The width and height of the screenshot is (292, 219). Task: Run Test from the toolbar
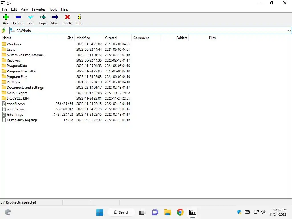(30, 17)
